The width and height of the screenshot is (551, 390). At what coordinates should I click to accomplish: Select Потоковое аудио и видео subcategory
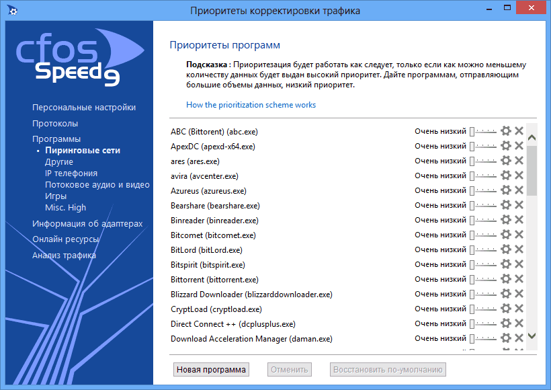(x=97, y=184)
